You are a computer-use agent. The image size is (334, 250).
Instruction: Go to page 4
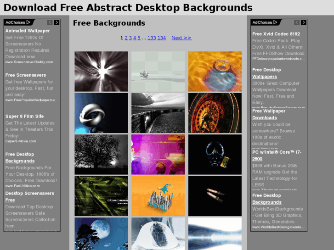tap(135, 38)
